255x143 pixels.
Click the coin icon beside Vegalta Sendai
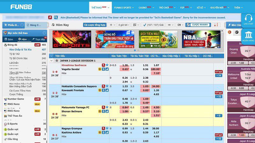pos(100,69)
